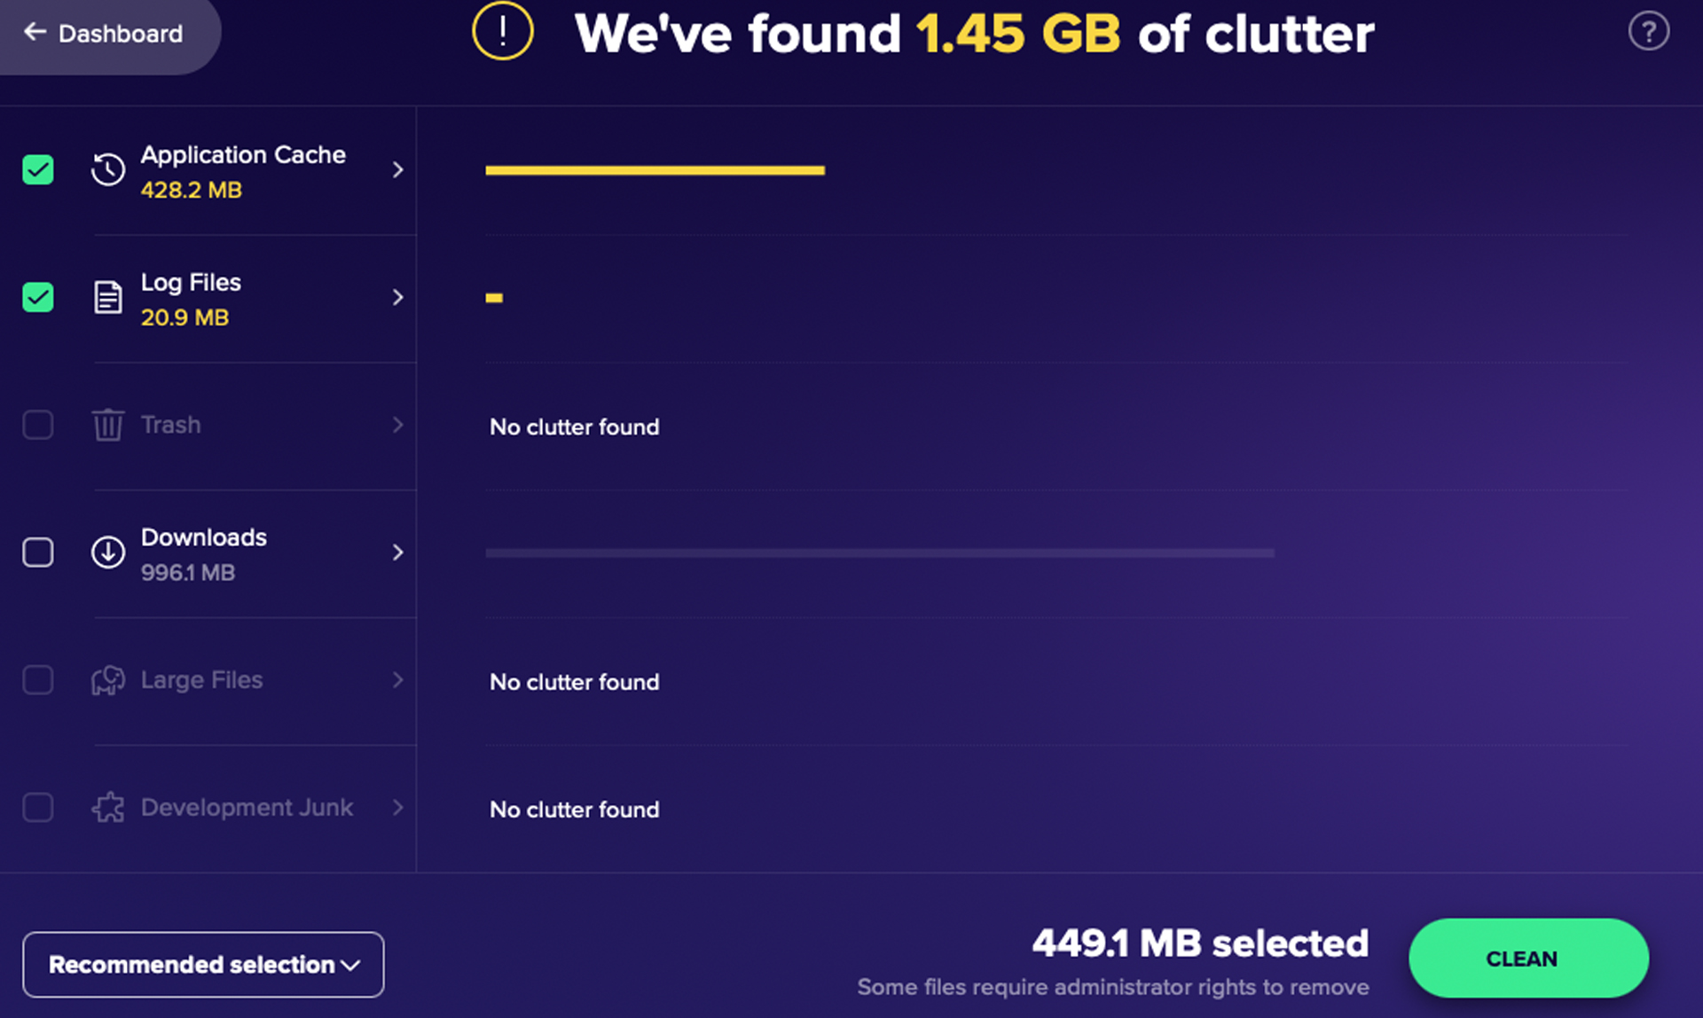Click the Trash bin icon
The height and width of the screenshot is (1018, 1703).
tap(108, 423)
